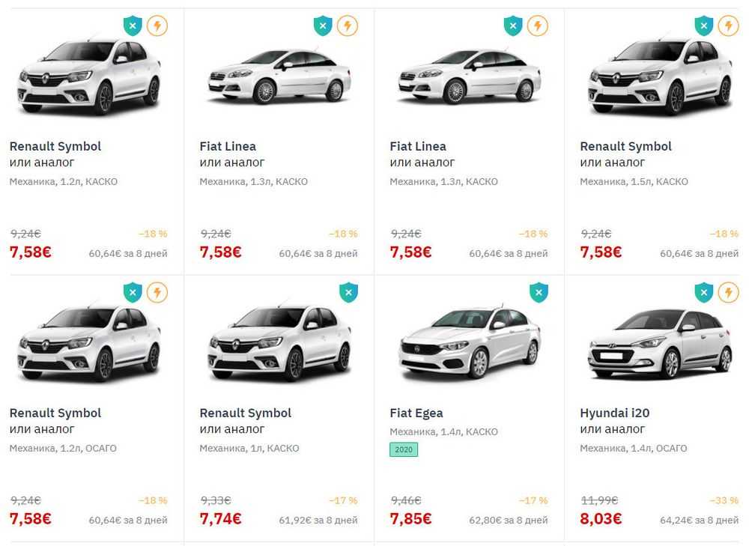Click shield icon on Renault Symbol 1.2л ОСАГО card

(x=133, y=293)
